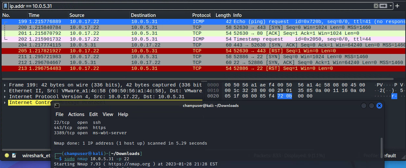This screenshot has height=168, width=406.
Task: Expand Internet Protocol Version 4 row
Action: [x=5, y=97]
